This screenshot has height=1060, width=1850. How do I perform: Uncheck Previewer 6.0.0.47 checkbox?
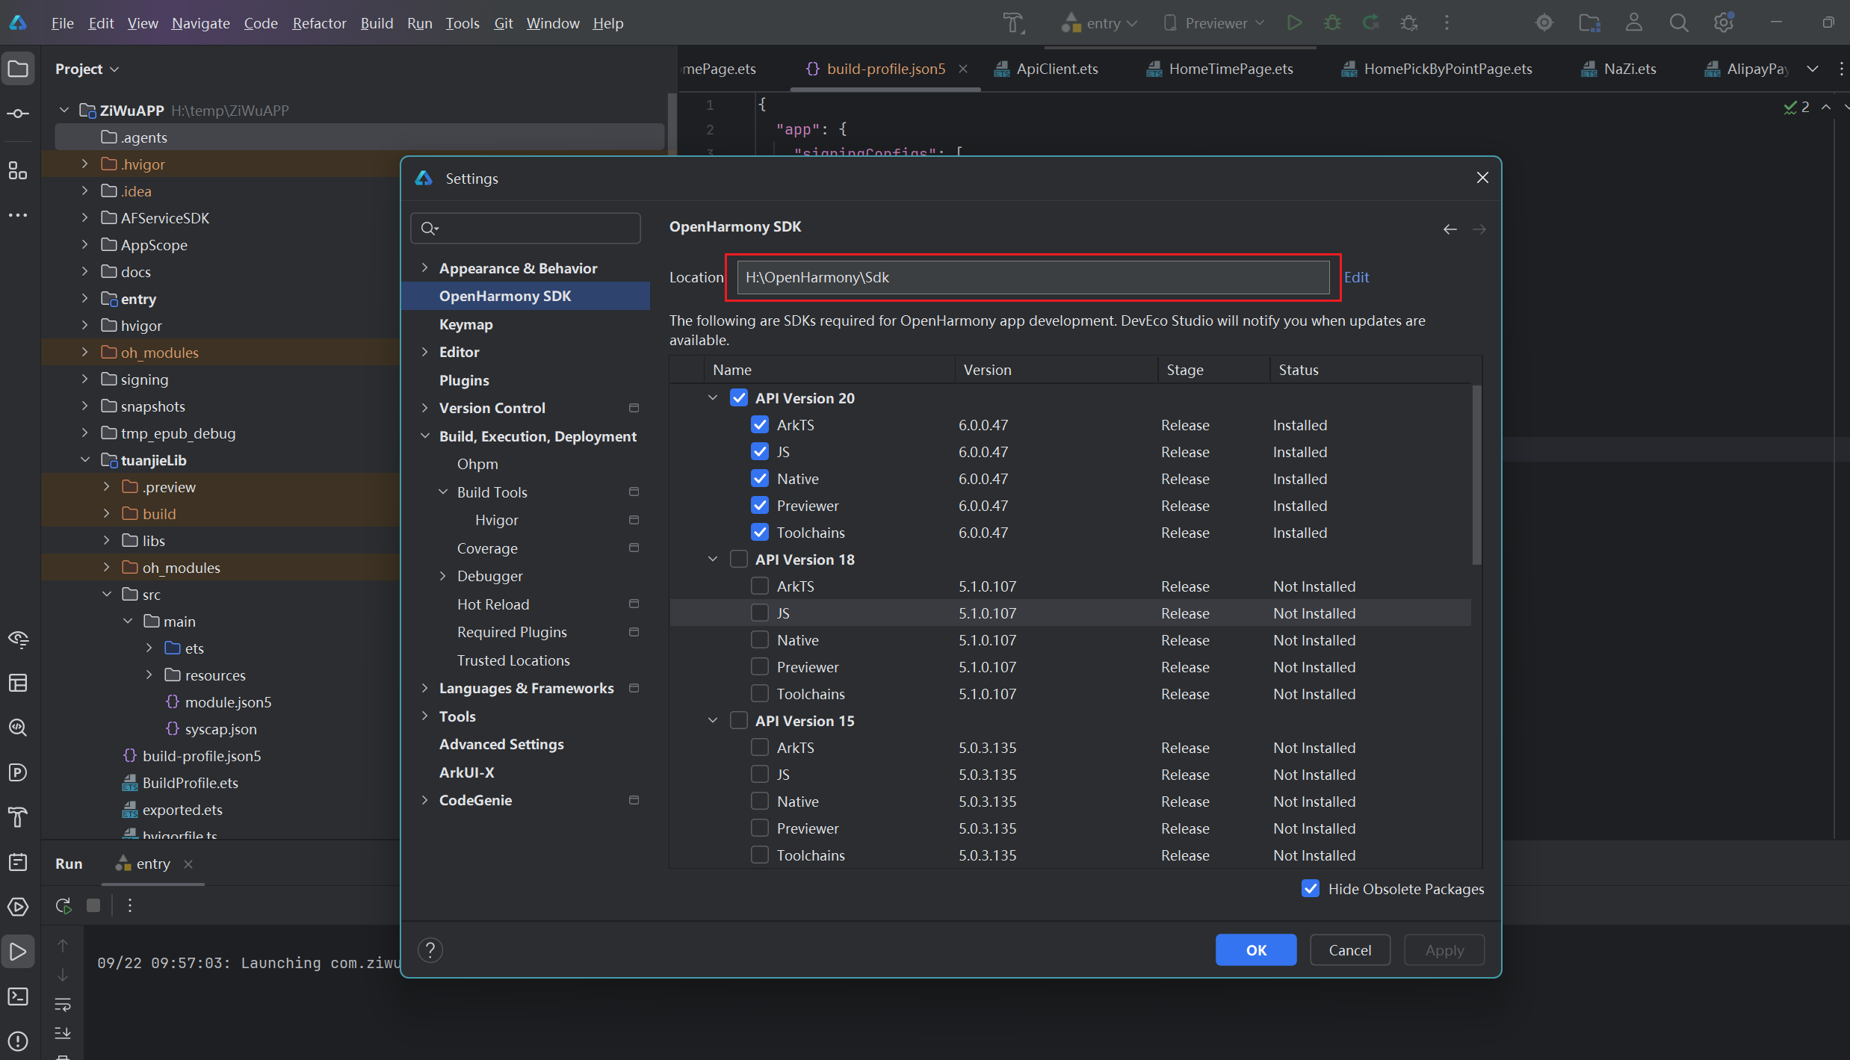[x=760, y=506]
